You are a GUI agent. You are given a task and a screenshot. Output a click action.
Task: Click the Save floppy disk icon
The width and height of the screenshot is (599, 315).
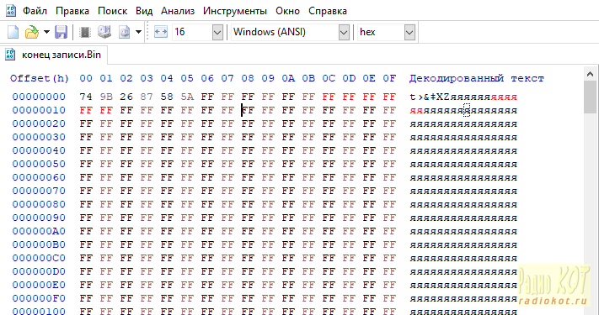[x=62, y=32]
